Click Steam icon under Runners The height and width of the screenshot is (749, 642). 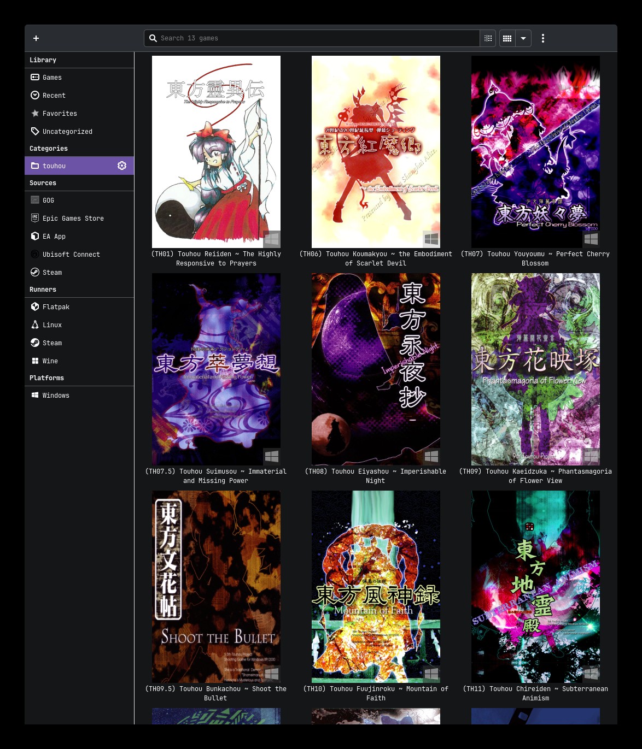(35, 343)
